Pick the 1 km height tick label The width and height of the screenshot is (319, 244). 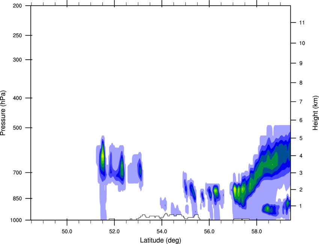[301, 206]
